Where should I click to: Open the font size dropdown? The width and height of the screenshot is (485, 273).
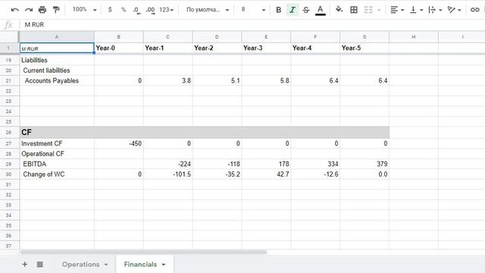click(x=253, y=10)
